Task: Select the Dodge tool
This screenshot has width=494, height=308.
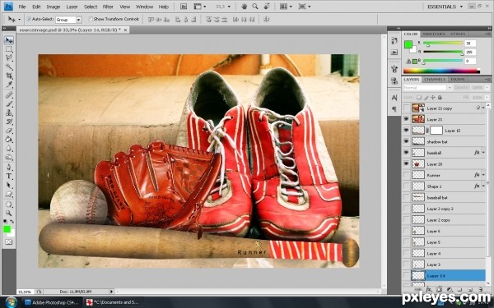Action: coord(9,157)
